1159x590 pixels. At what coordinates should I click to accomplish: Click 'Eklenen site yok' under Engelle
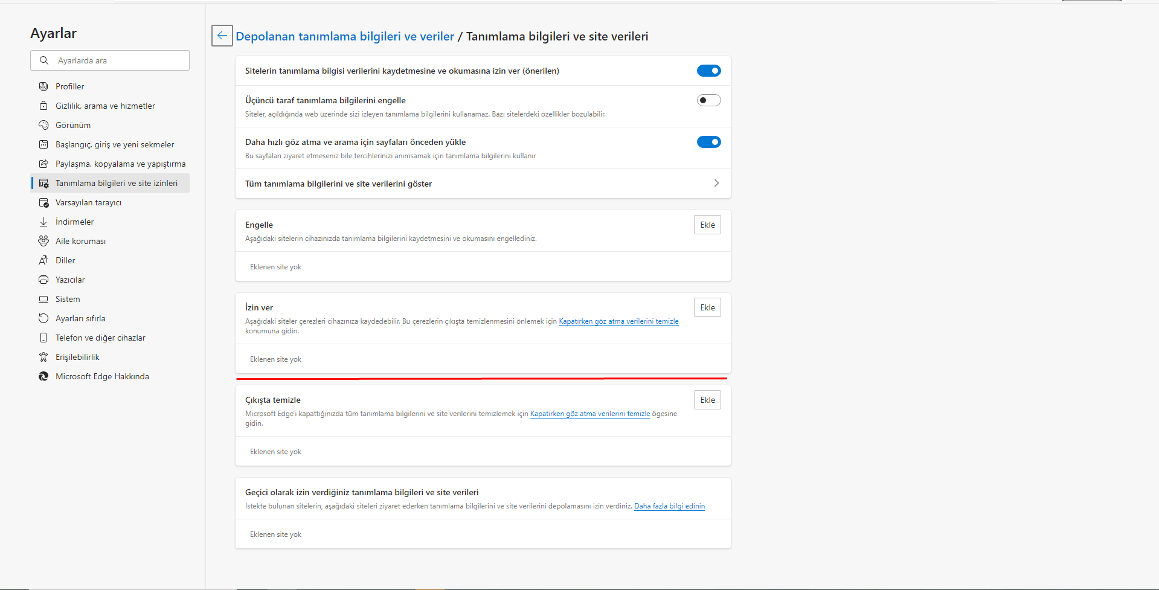[275, 267]
